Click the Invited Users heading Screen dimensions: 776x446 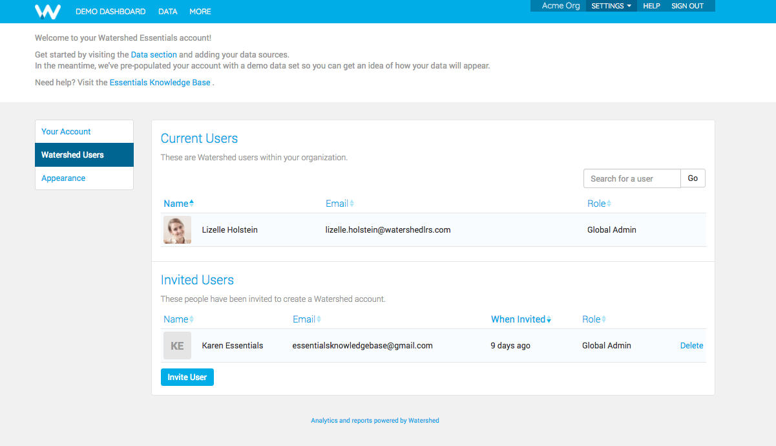pyautogui.click(x=197, y=280)
